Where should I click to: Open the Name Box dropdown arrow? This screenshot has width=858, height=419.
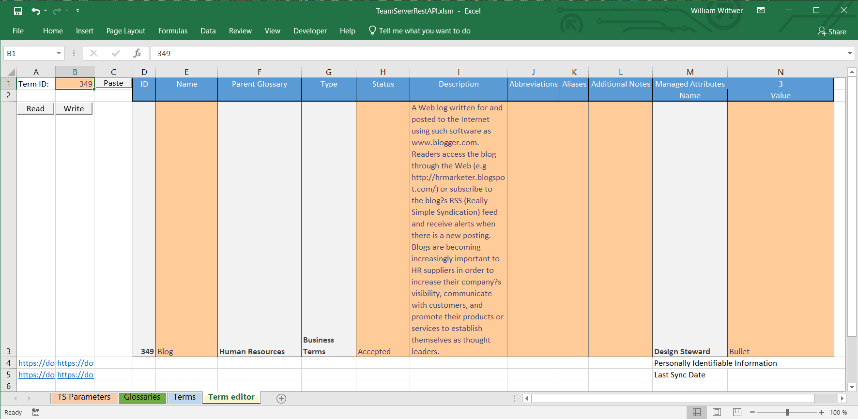click(x=59, y=53)
